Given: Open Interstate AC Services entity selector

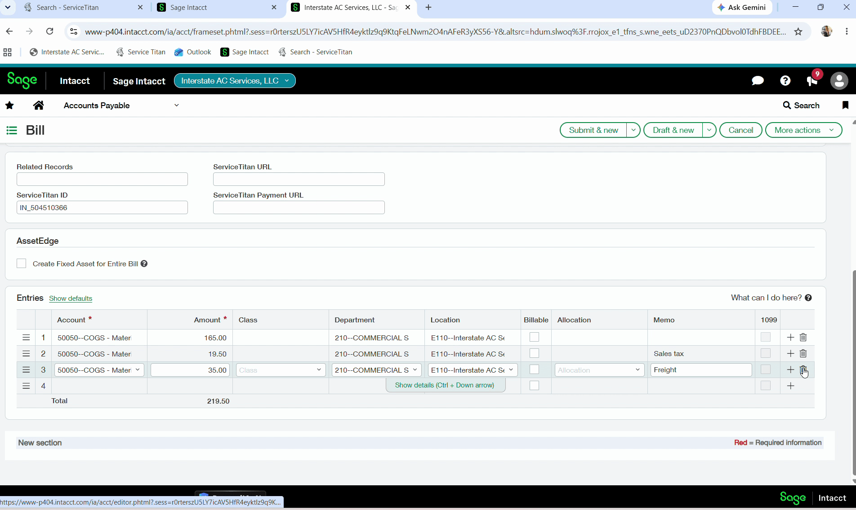Looking at the screenshot, I should pos(235,81).
